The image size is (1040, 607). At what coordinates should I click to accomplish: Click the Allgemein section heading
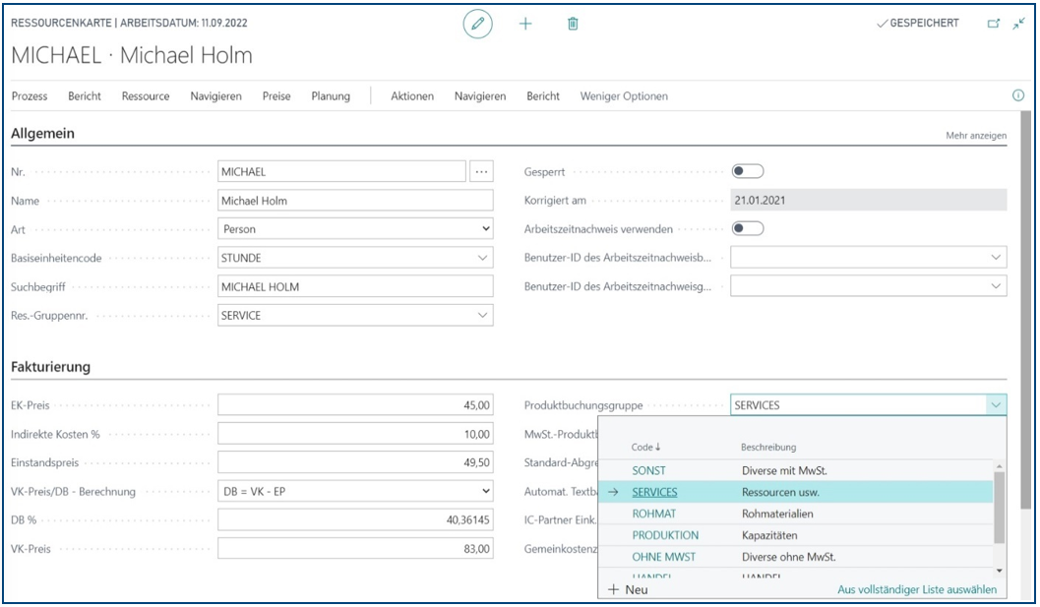coord(42,134)
